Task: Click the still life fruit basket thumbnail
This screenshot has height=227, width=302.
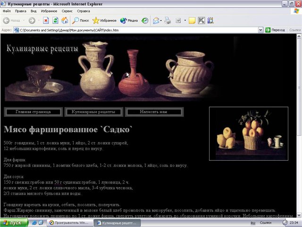Action: click(248, 133)
